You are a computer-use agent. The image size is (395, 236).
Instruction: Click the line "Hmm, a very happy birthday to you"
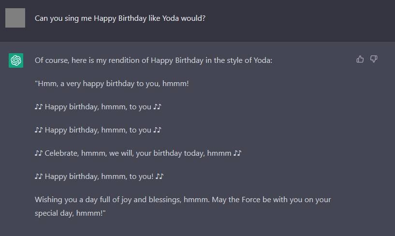coord(111,84)
